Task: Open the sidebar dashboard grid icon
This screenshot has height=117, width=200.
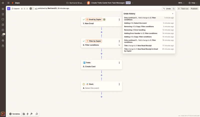Action: [3, 9]
